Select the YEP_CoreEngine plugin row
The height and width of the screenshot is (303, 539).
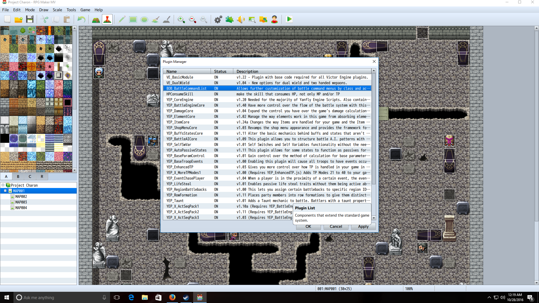pyautogui.click(x=267, y=100)
